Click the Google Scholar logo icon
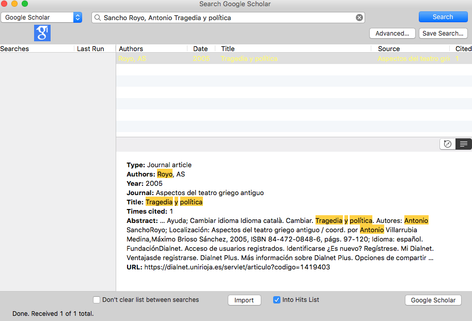472x321 pixels. [x=42, y=33]
